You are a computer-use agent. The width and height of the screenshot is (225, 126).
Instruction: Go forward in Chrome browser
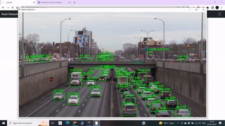point(8,8)
